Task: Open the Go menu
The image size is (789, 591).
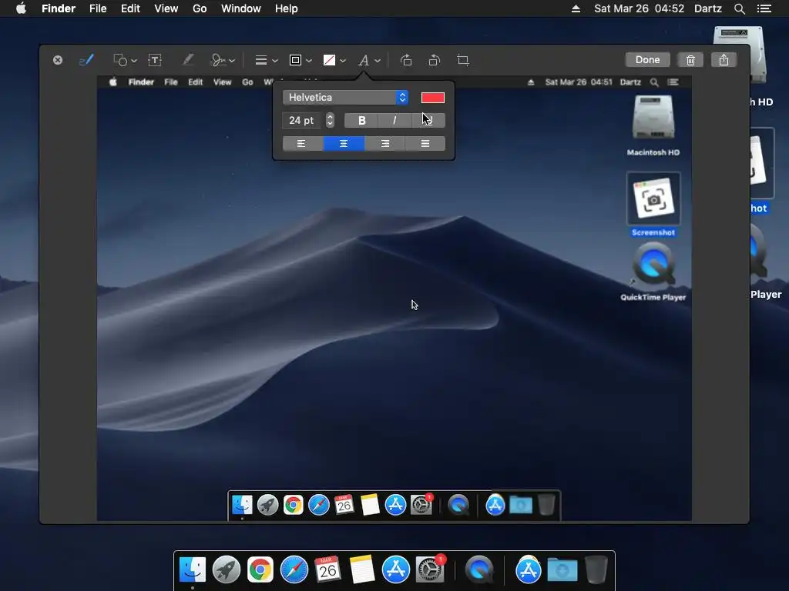Action: [200, 8]
